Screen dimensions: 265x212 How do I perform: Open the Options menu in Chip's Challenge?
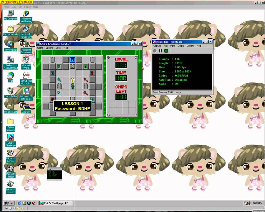pyautogui.click(x=49, y=48)
